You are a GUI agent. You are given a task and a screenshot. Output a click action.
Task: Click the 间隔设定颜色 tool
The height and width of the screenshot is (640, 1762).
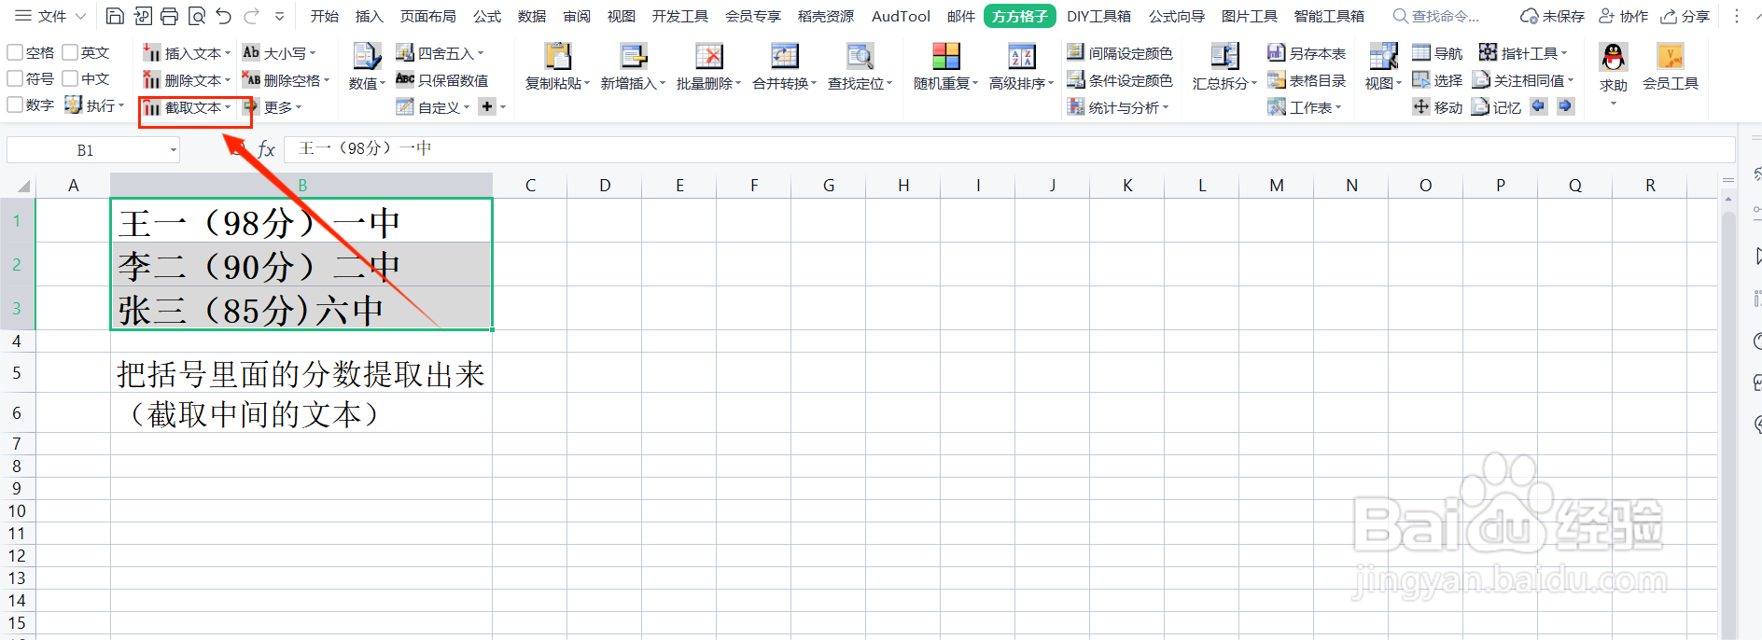(1119, 53)
